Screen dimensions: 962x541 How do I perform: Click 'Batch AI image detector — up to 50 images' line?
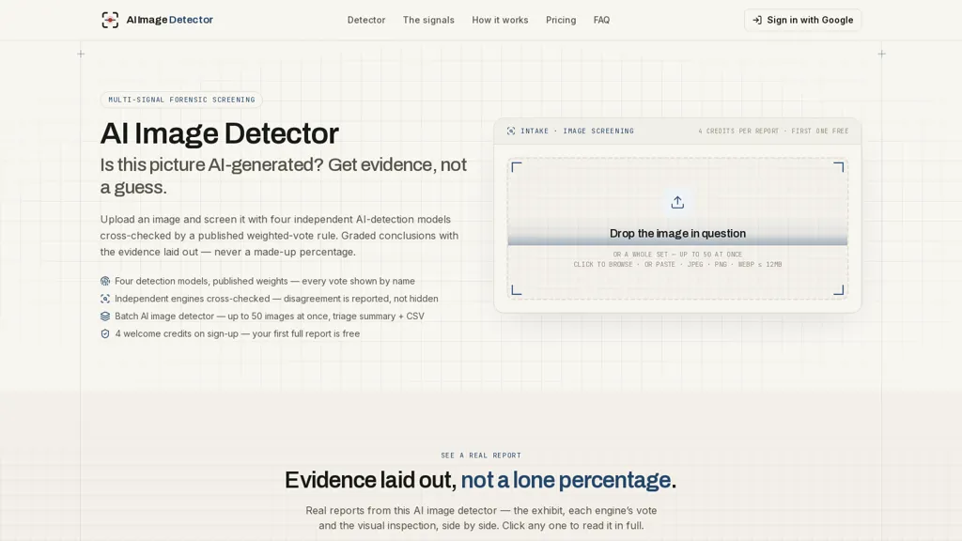pyautogui.click(x=270, y=316)
